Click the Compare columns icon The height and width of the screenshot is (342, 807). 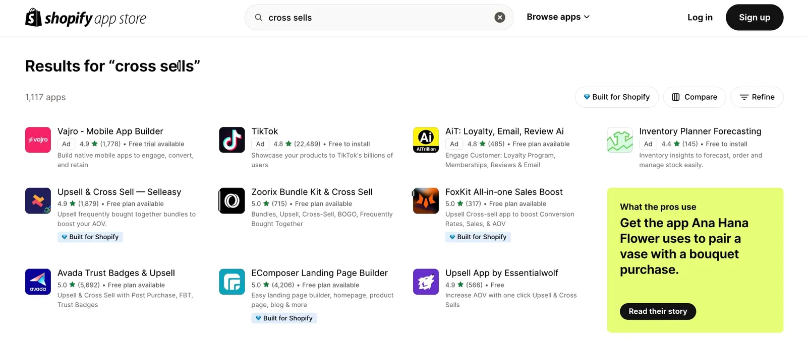[676, 97]
